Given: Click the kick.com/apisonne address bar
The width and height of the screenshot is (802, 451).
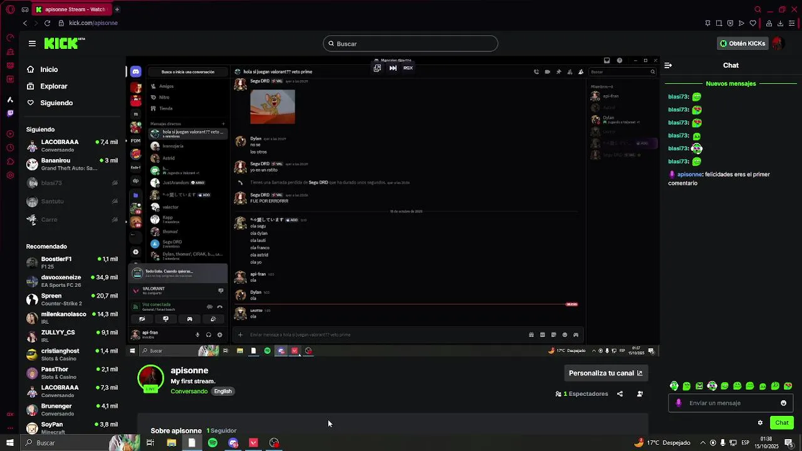Looking at the screenshot, I should (x=93, y=23).
